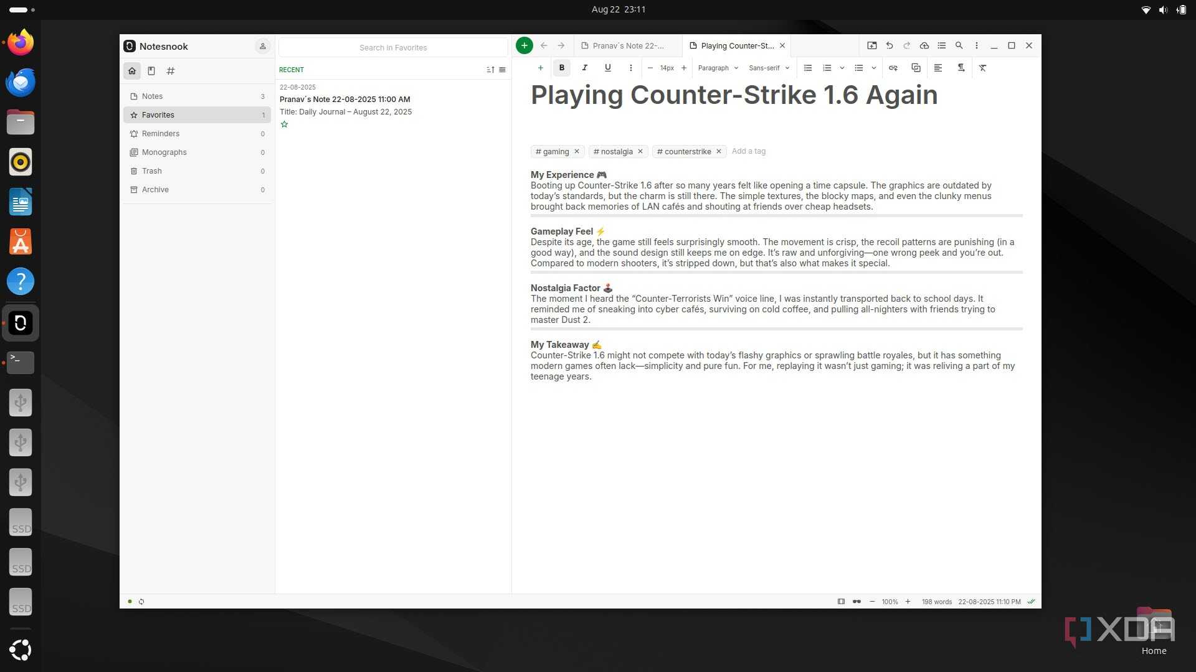
Task: Open Archive in the sidebar
Action: [197, 190]
